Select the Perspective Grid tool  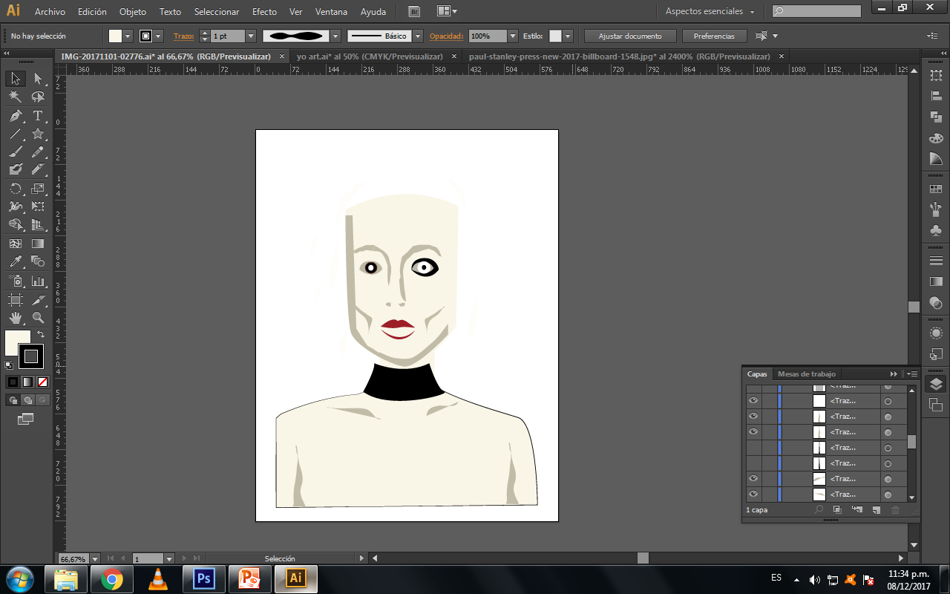pos(37,224)
